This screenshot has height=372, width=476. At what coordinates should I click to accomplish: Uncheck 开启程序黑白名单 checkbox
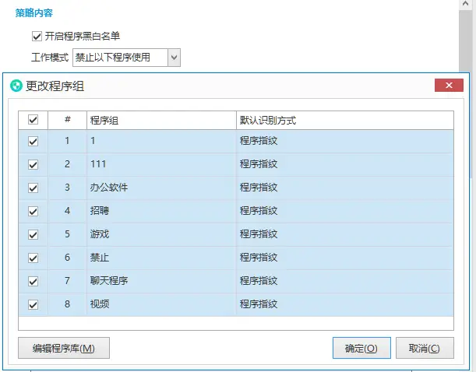tap(37, 36)
